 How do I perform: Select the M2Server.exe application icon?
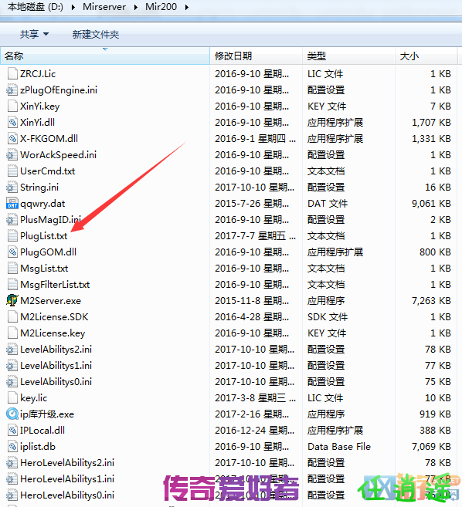[12, 300]
